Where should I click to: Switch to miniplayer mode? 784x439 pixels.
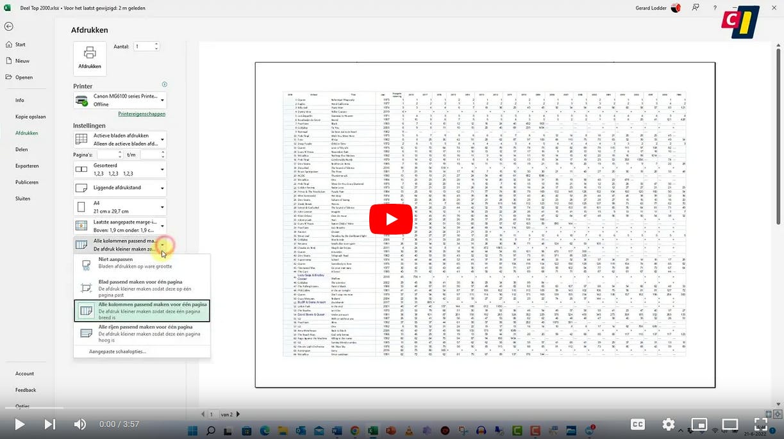[x=699, y=424]
